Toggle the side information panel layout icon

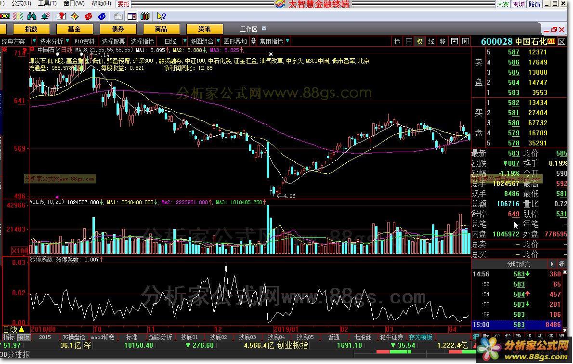point(131,16)
